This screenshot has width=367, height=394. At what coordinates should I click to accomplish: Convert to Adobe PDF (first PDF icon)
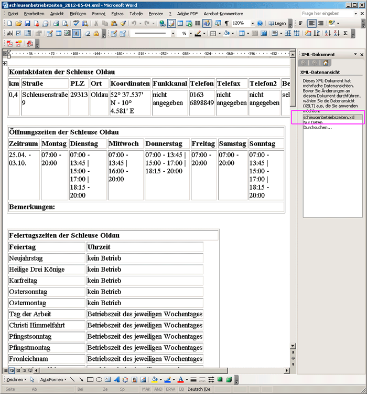pos(9,44)
